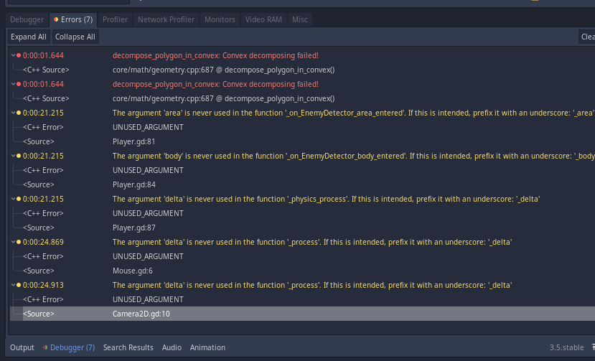Click the Expand All button
The image size is (595, 361).
point(29,37)
